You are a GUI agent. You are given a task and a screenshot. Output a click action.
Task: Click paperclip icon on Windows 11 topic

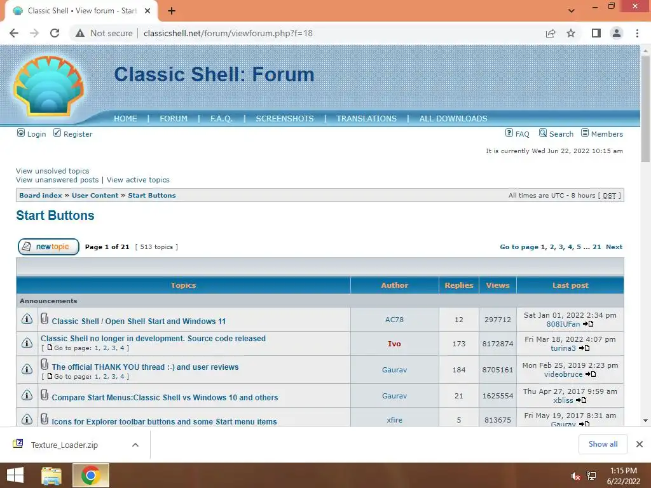pyautogui.click(x=45, y=319)
